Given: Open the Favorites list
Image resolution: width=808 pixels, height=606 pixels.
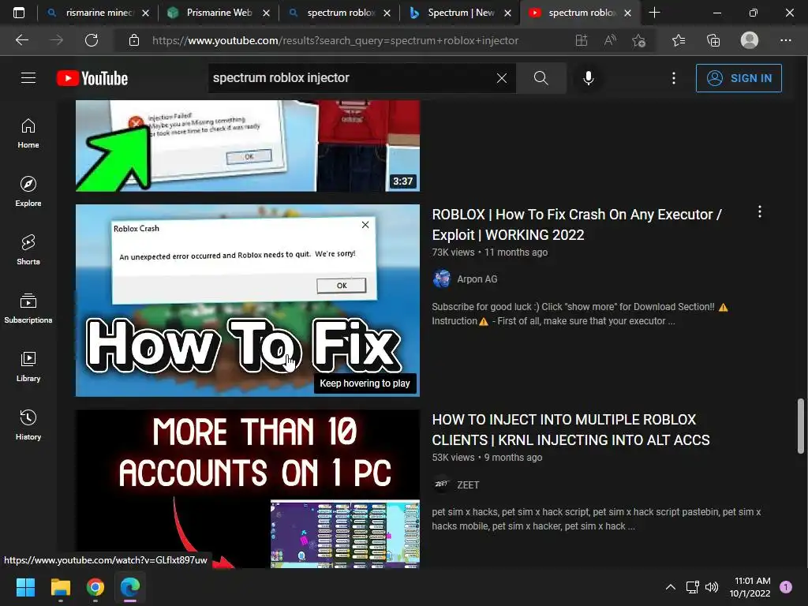Looking at the screenshot, I should coord(679,40).
